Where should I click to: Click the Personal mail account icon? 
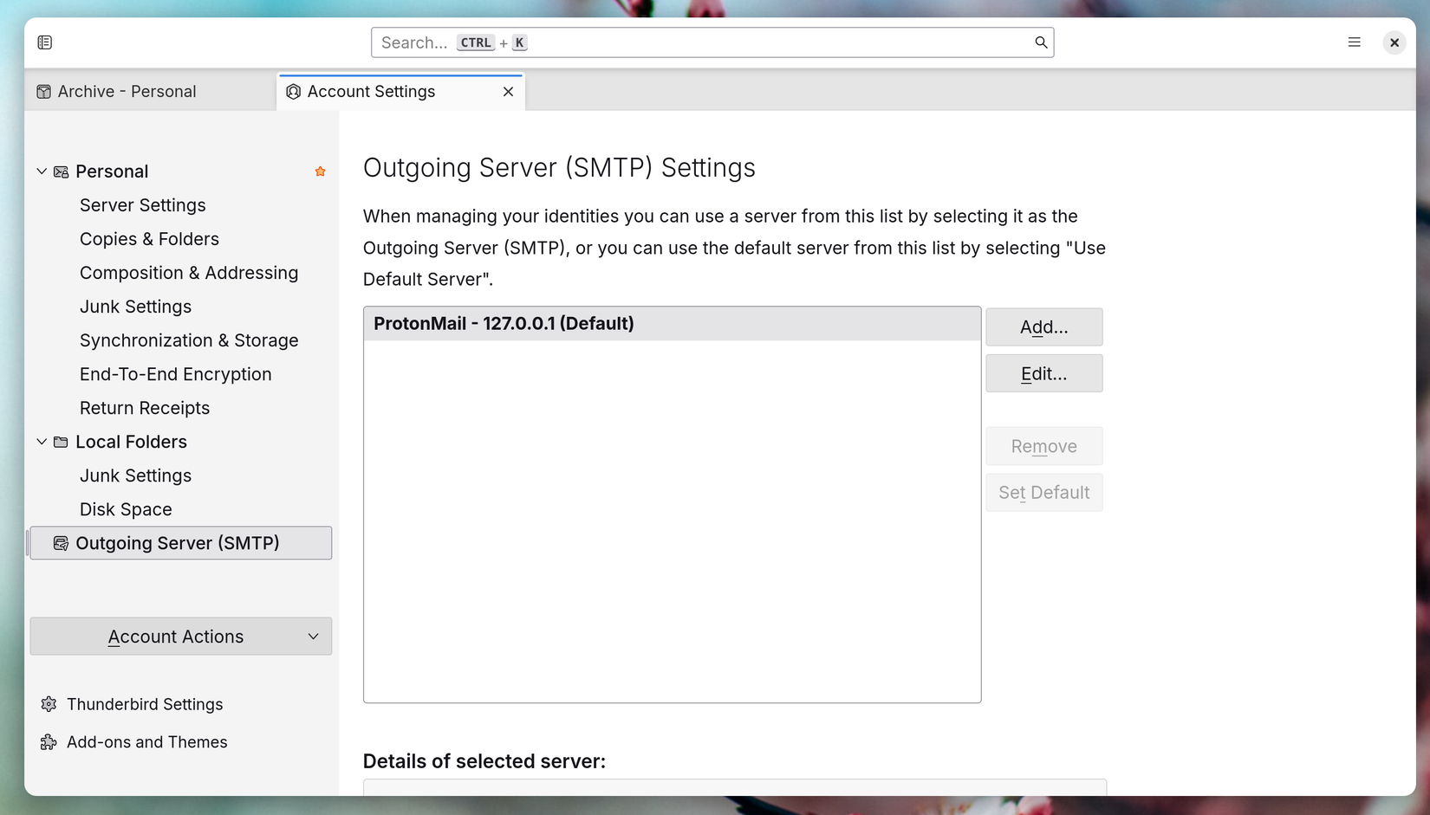click(61, 171)
